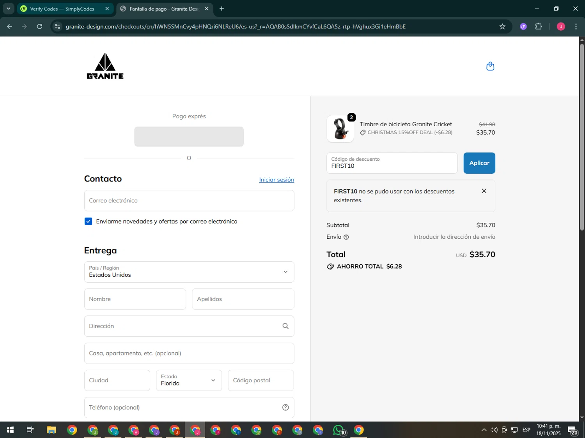The height and width of the screenshot is (438, 585).
Task: Click the ESP language indicator
Action: click(526, 430)
